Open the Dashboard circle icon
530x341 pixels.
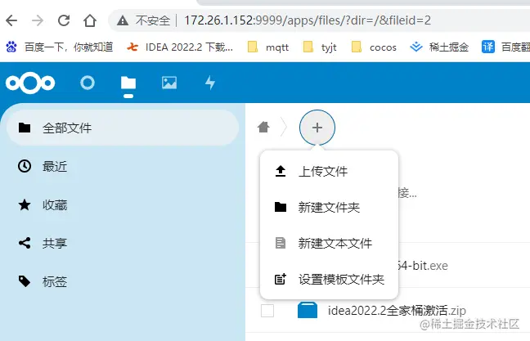coord(88,83)
